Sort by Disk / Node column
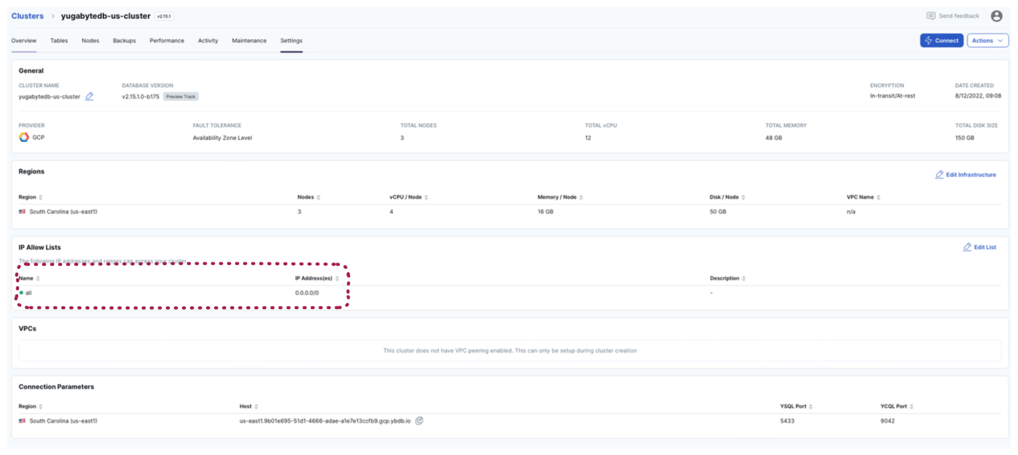Image resolution: width=1018 pixels, height=455 pixels. [x=744, y=197]
